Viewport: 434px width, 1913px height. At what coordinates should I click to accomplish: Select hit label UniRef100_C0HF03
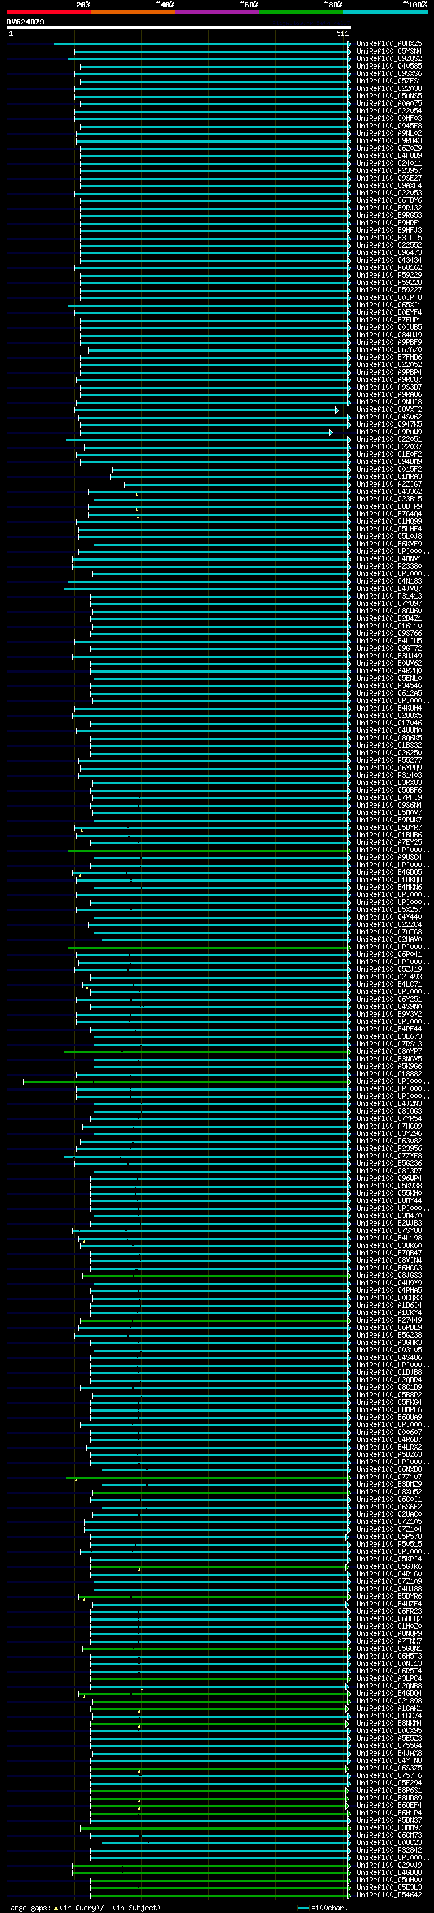(x=389, y=118)
